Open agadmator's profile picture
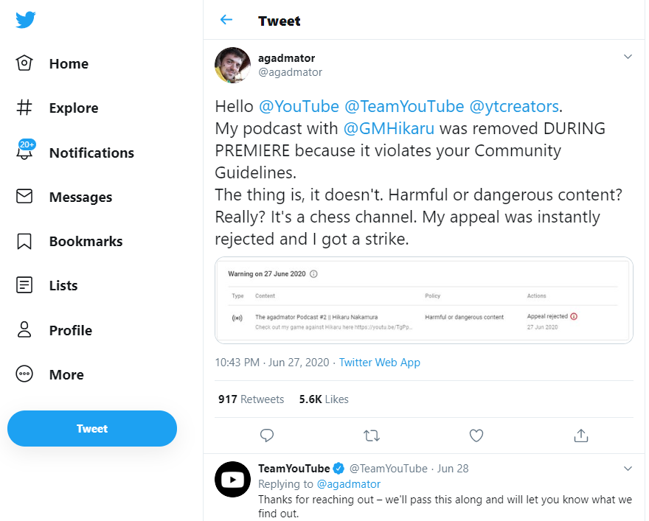The image size is (649, 521). point(232,66)
